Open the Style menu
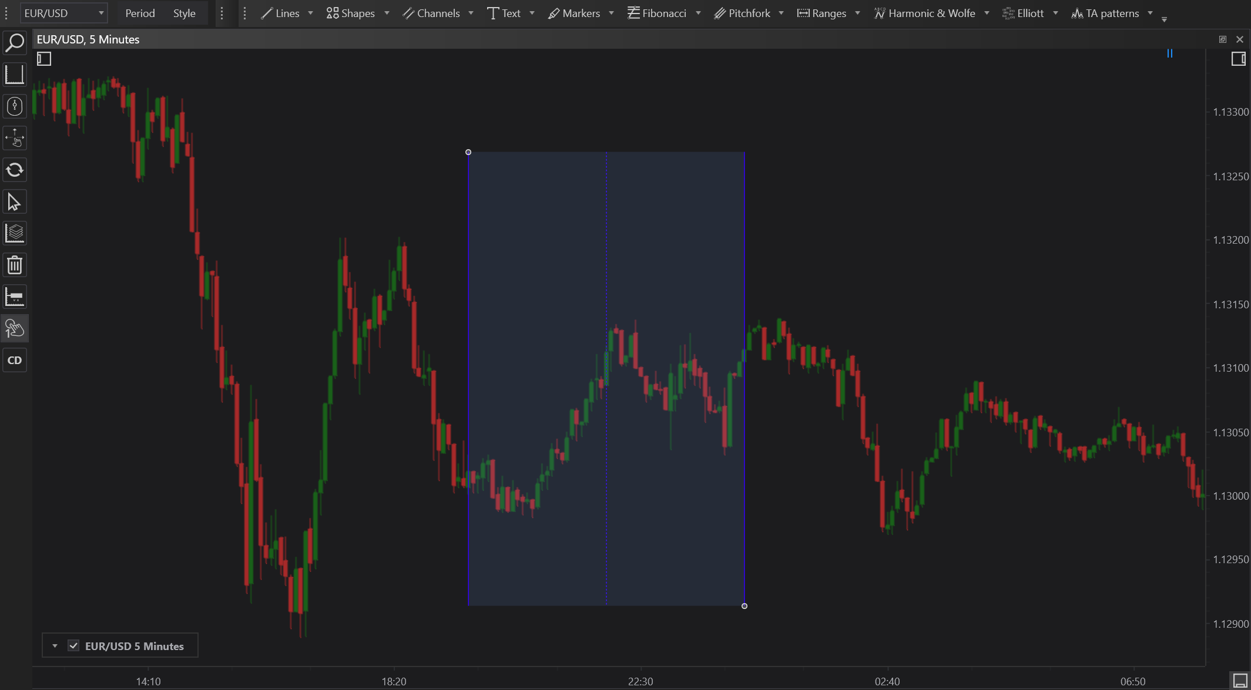The width and height of the screenshot is (1251, 690). coord(184,13)
